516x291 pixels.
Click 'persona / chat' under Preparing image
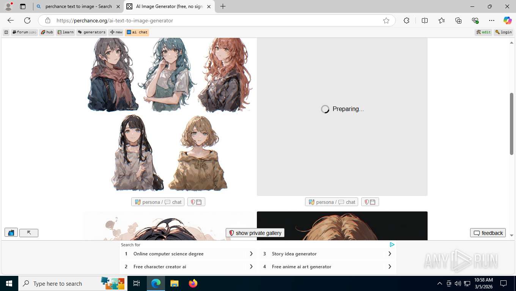click(332, 202)
